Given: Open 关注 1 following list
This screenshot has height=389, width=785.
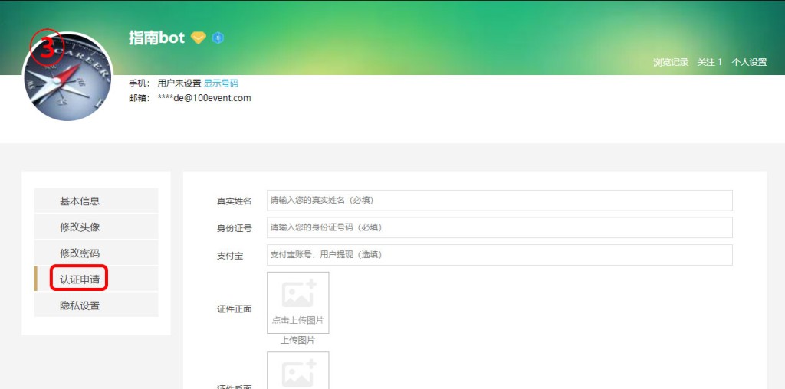Looking at the screenshot, I should (x=710, y=62).
